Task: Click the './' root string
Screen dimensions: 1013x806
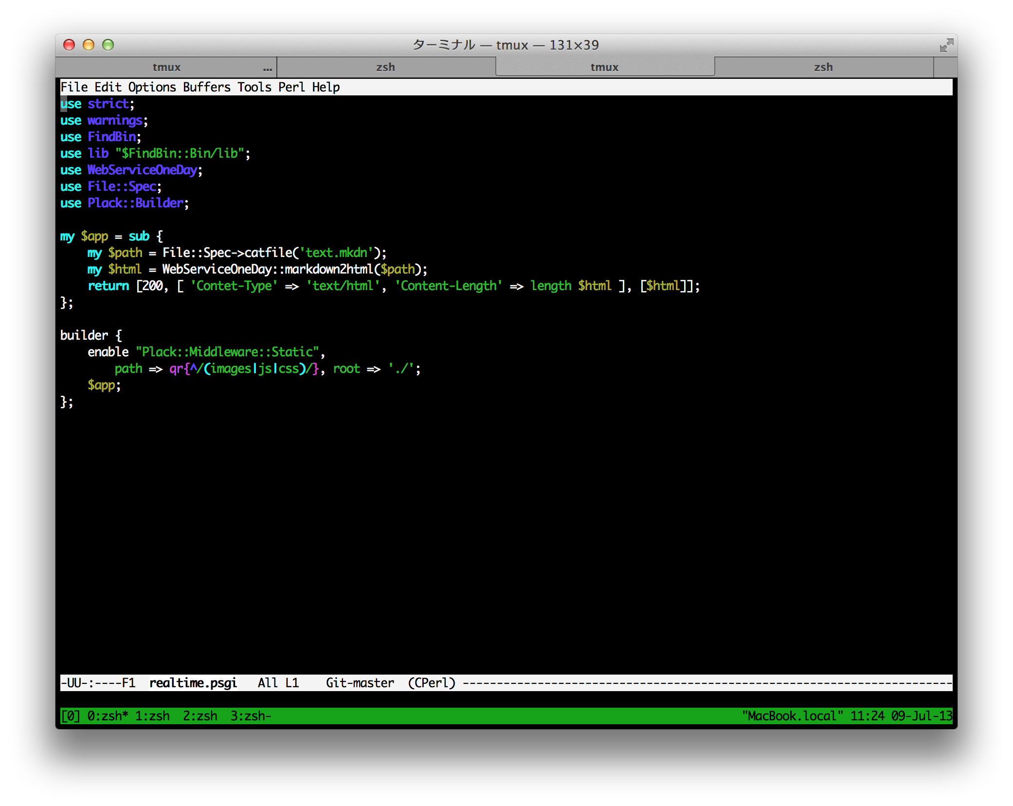Action: pos(401,368)
